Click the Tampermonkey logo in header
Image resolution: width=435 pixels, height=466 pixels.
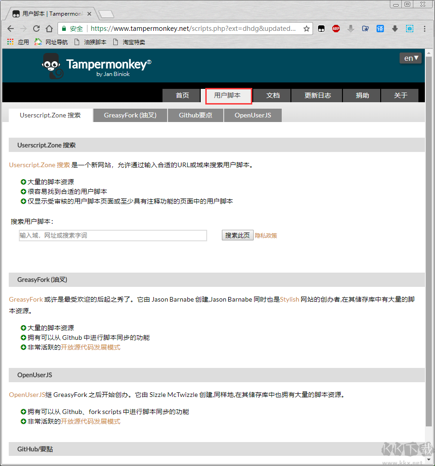click(97, 66)
